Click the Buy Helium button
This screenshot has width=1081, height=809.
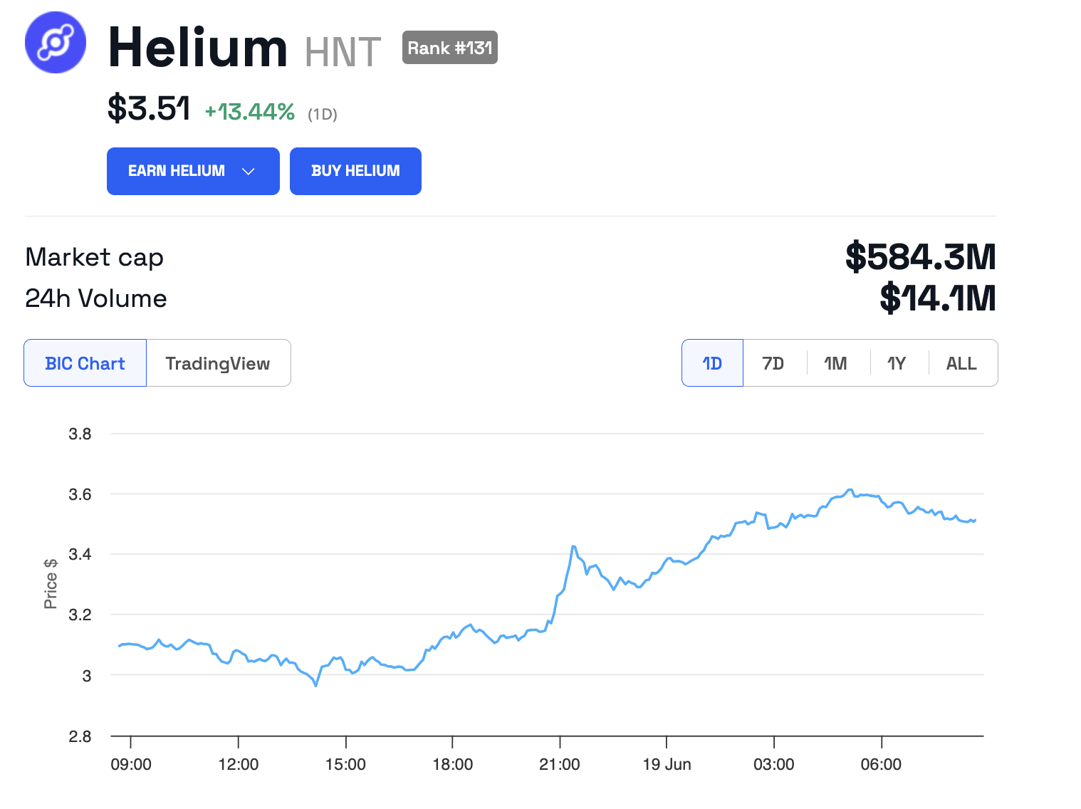pos(355,171)
